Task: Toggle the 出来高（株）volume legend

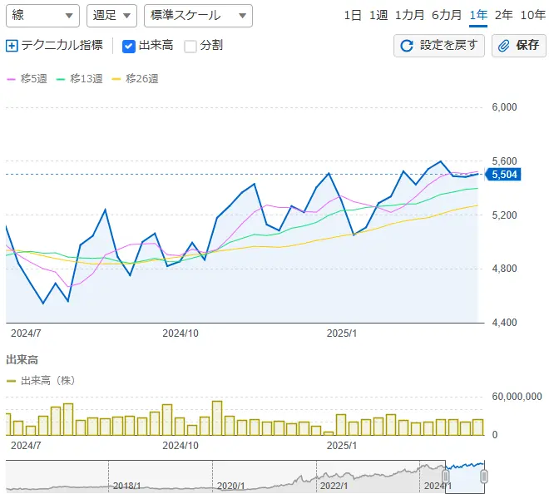Action: (x=41, y=381)
